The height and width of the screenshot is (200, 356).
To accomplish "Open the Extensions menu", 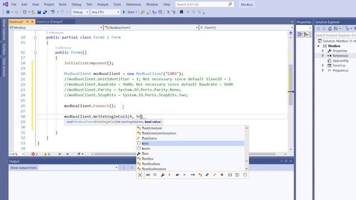I will (133, 4).
